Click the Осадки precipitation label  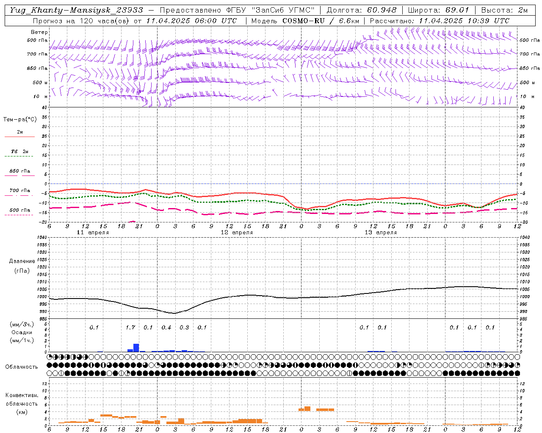(22, 332)
